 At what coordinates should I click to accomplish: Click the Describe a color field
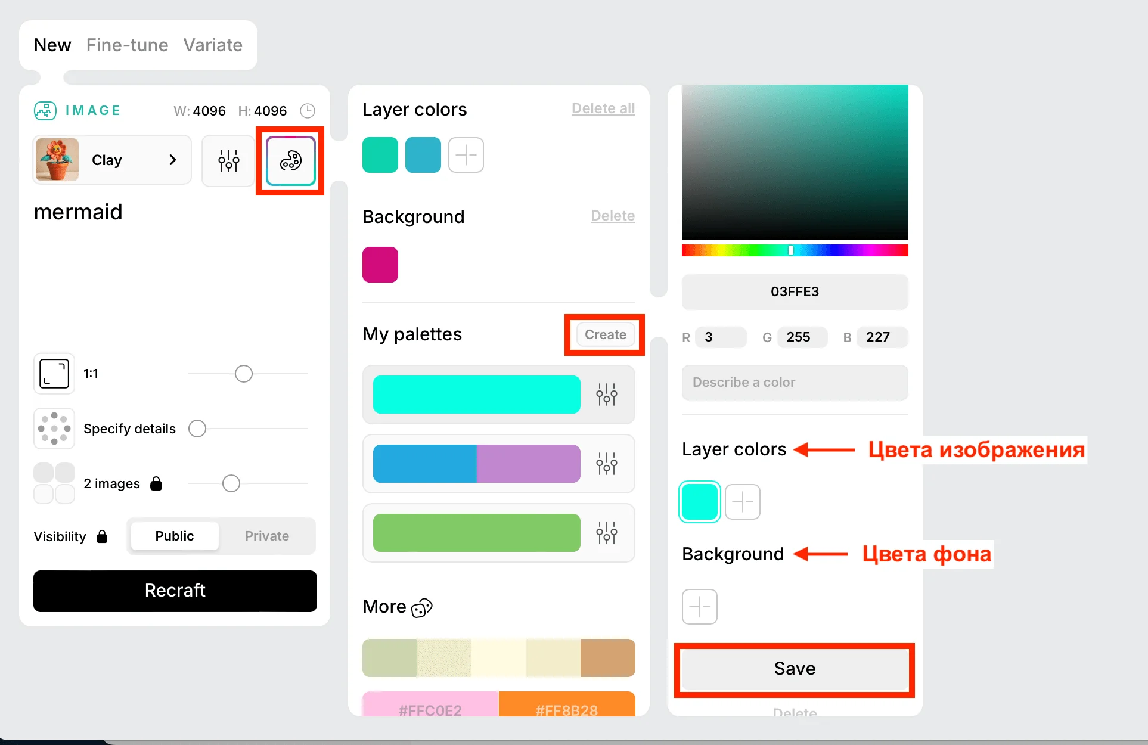(x=795, y=382)
